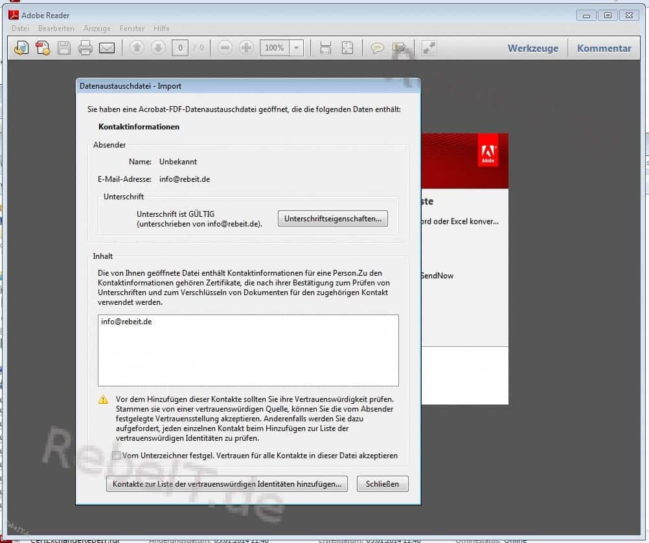Click the Unterschriftseigenschaften... button

pos(333,218)
